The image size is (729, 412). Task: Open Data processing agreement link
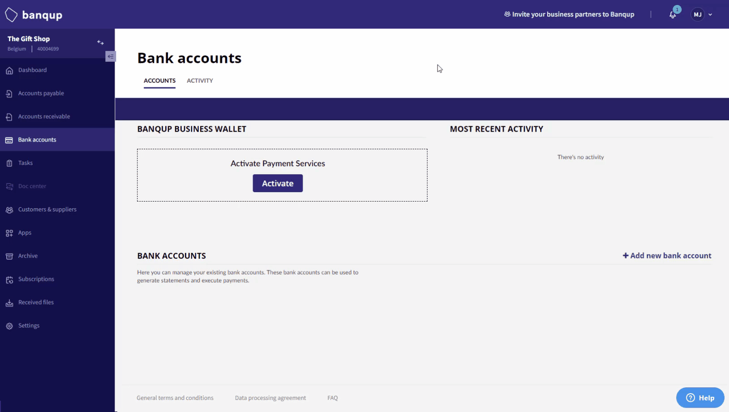(x=270, y=398)
